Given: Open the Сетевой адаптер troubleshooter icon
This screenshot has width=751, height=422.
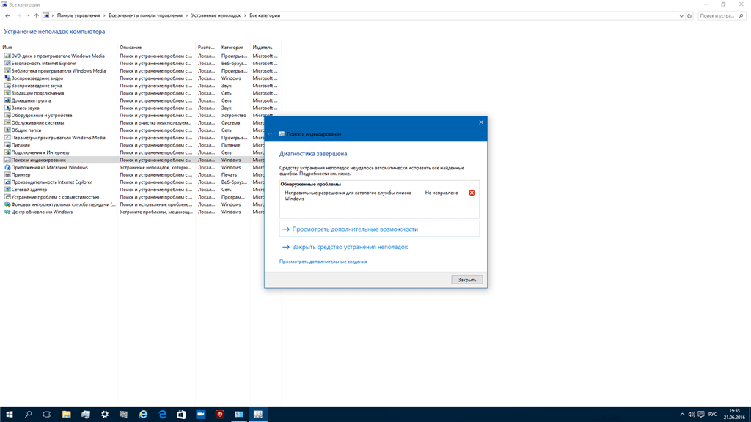Looking at the screenshot, I should pyautogui.click(x=7, y=190).
